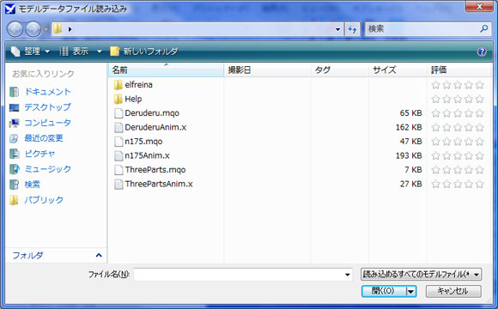Viewport: 498px width, 309px height.
Task: Expand the 表示 dropdown arrow
Action: coord(100,51)
